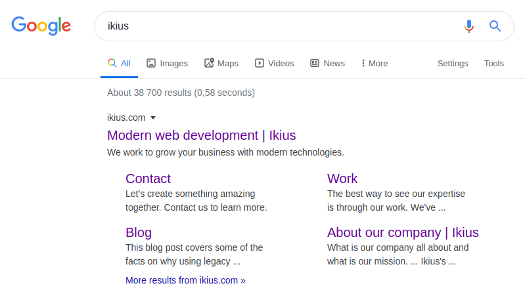Switch to the Videos tab

[274, 63]
